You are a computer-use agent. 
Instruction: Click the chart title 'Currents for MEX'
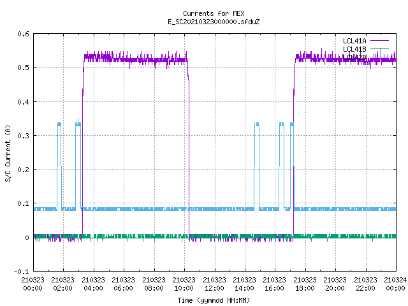214,13
